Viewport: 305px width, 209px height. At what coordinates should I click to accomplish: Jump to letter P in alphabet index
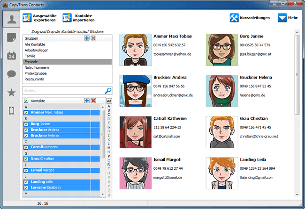[x=109, y=156]
